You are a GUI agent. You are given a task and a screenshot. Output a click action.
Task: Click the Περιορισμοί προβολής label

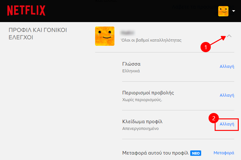pos(148,93)
